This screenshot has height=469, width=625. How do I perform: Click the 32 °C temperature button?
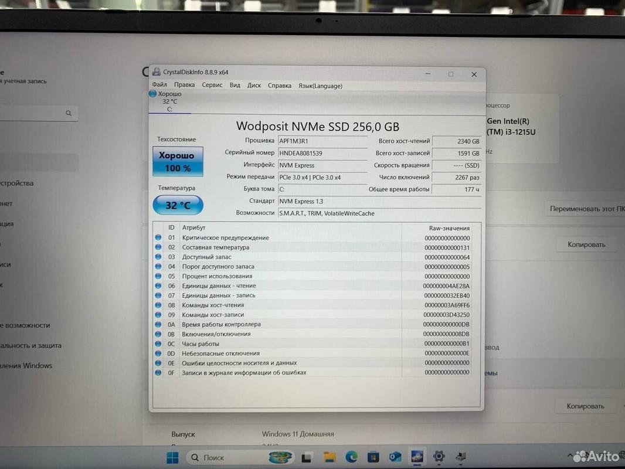click(x=178, y=205)
